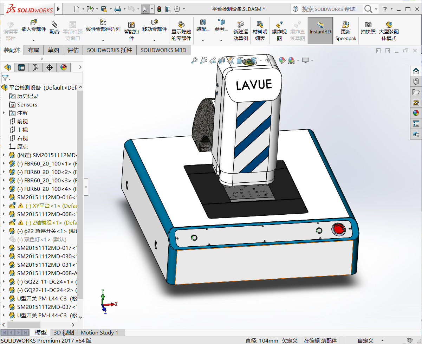Select the 前视 front plane tree item
422x344 pixels.
22,121
